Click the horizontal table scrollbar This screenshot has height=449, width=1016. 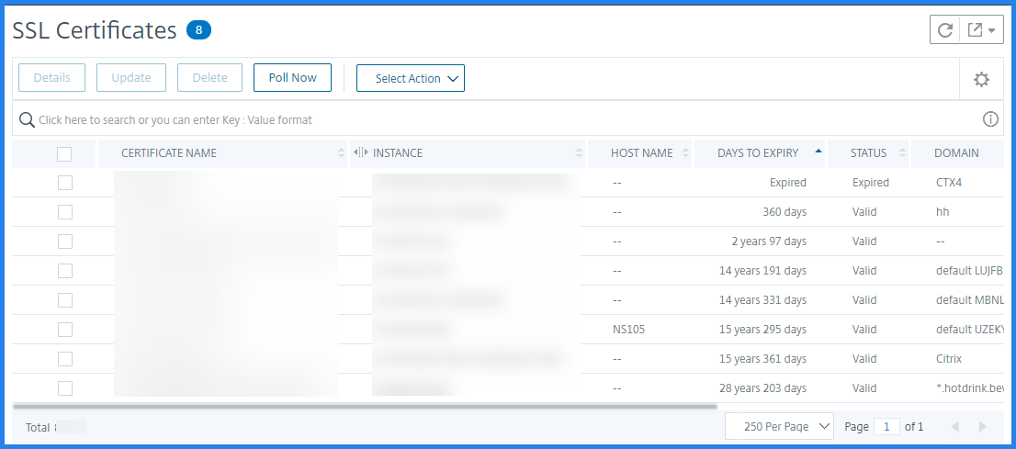(365, 407)
